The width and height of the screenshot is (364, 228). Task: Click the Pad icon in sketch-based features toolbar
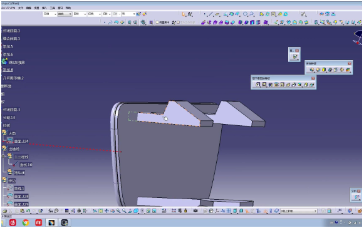pyautogui.click(x=258, y=85)
